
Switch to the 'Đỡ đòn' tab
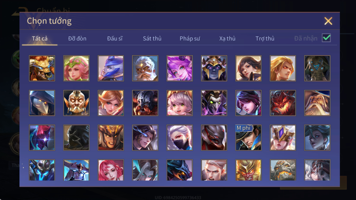click(x=77, y=39)
